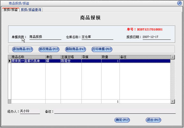Click the 修改商品 (F3) button

[49, 49]
